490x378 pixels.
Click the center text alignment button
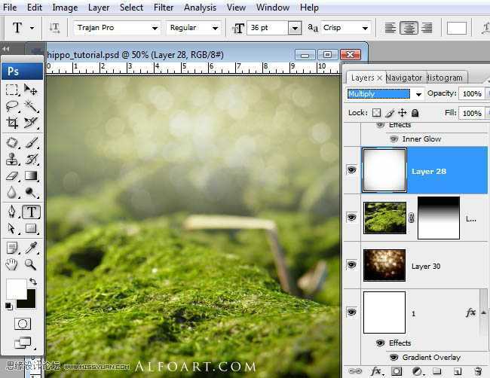pyautogui.click(x=409, y=28)
